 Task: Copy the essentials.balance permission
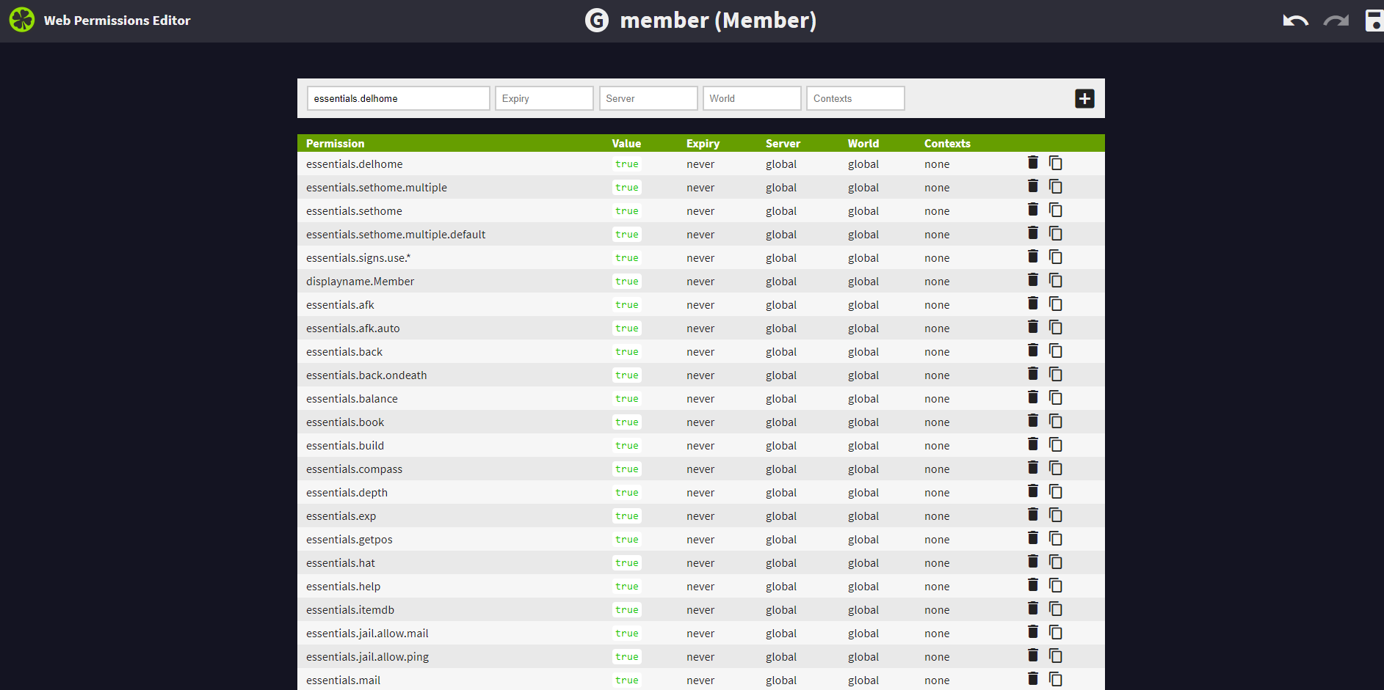pos(1056,397)
